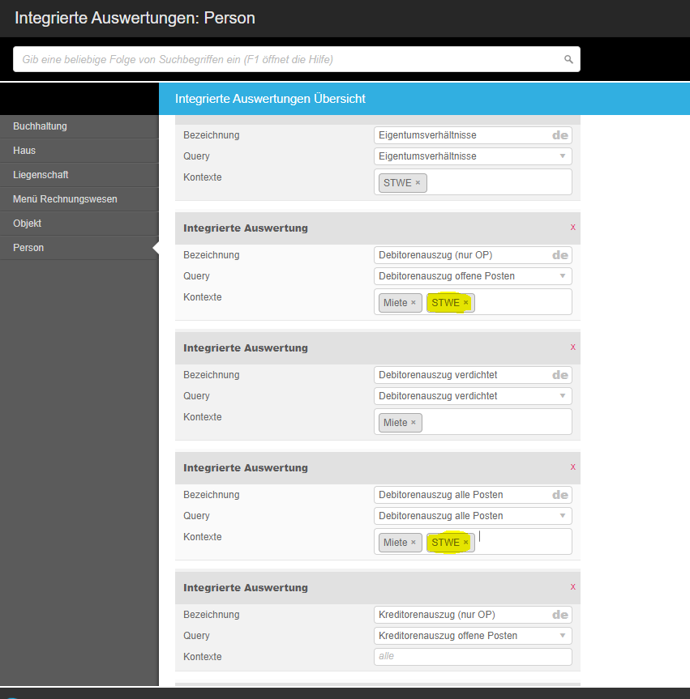Focus the search terms input field
This screenshot has width=690, height=699.
click(x=288, y=59)
